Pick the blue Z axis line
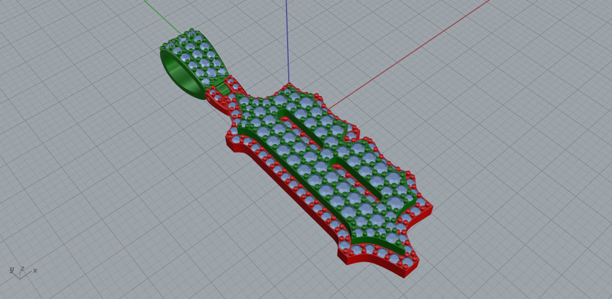Viewport: 612px width, 299px height. click(x=288, y=41)
